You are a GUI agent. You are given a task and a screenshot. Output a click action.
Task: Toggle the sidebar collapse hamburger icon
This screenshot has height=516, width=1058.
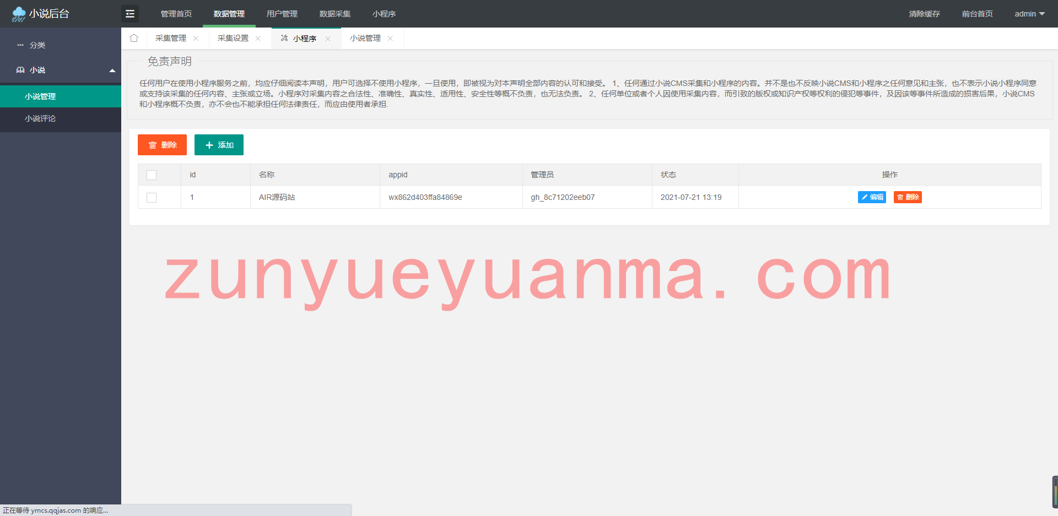(x=130, y=14)
